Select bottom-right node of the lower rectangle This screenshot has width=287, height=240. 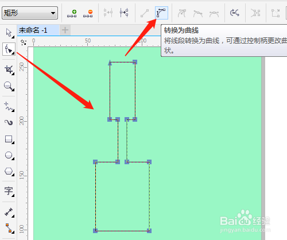(149, 231)
